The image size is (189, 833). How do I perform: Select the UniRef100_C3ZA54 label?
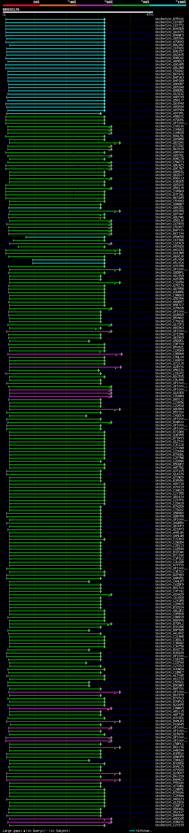pyautogui.click(x=170, y=282)
